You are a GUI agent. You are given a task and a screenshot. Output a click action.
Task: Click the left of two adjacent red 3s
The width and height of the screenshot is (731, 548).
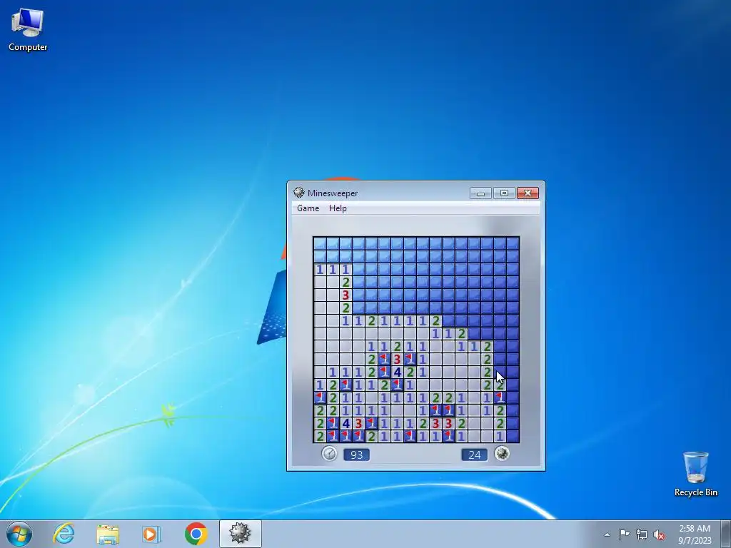click(435, 423)
